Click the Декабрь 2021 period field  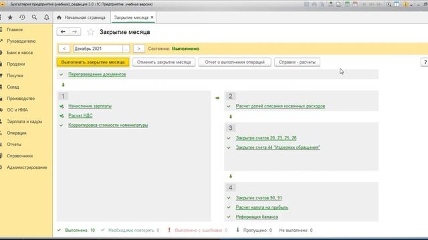click(x=98, y=49)
